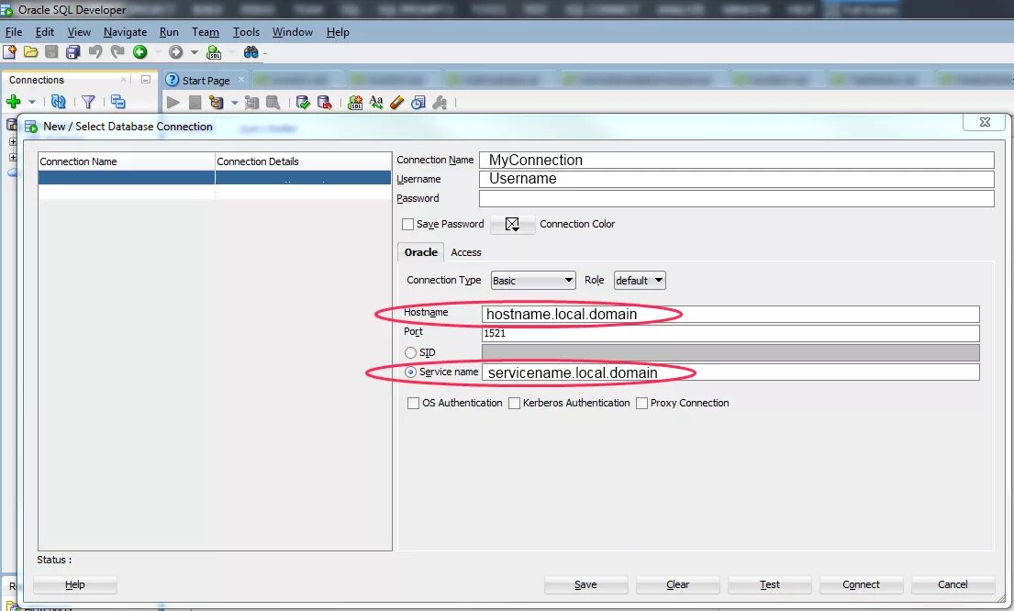The width and height of the screenshot is (1014, 611).
Task: Tick the OS Authentication checkbox
Action: tap(413, 403)
